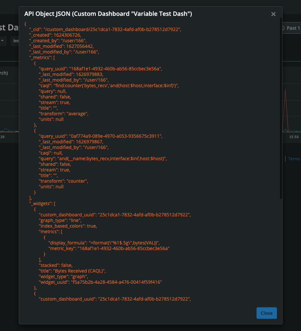This screenshot has width=301, height=331.
Task: Follow the Terms link near the graph legend
Action: [x=294, y=159]
